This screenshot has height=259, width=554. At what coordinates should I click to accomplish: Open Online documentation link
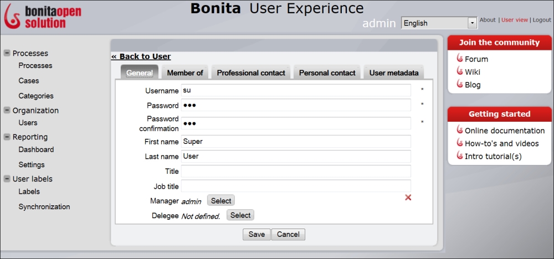coord(505,131)
